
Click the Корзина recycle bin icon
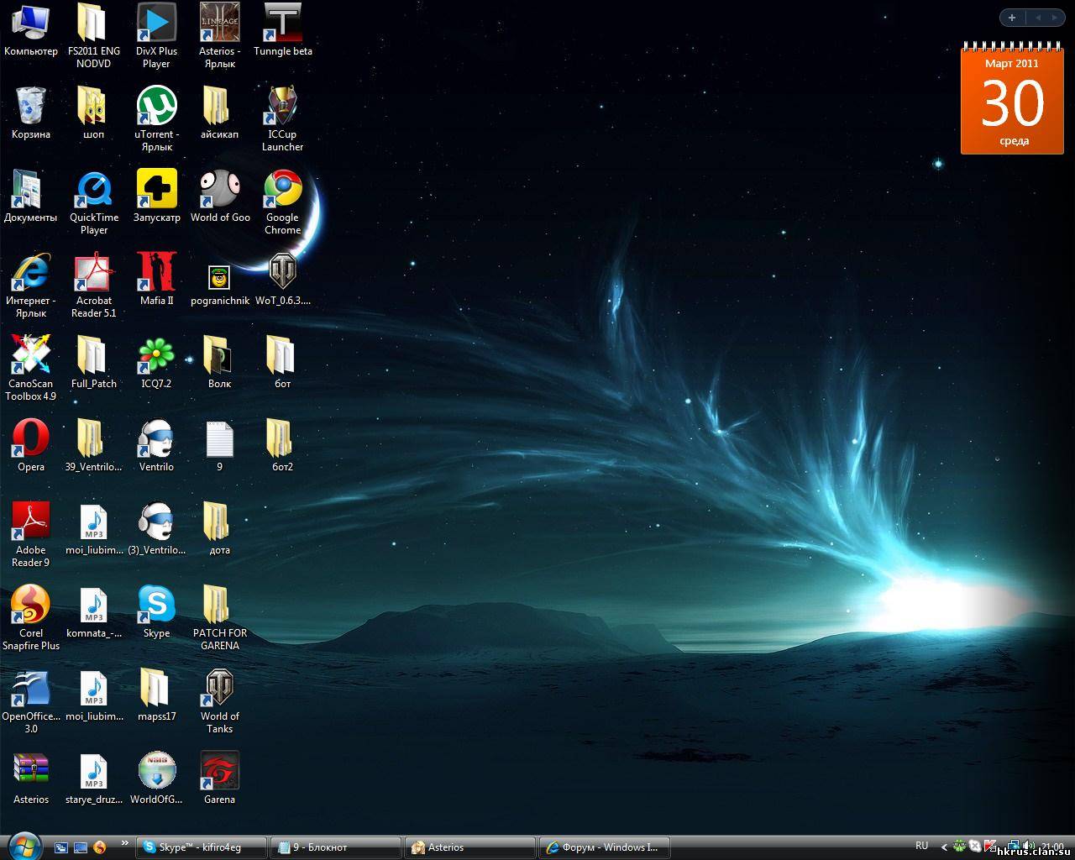[x=31, y=107]
